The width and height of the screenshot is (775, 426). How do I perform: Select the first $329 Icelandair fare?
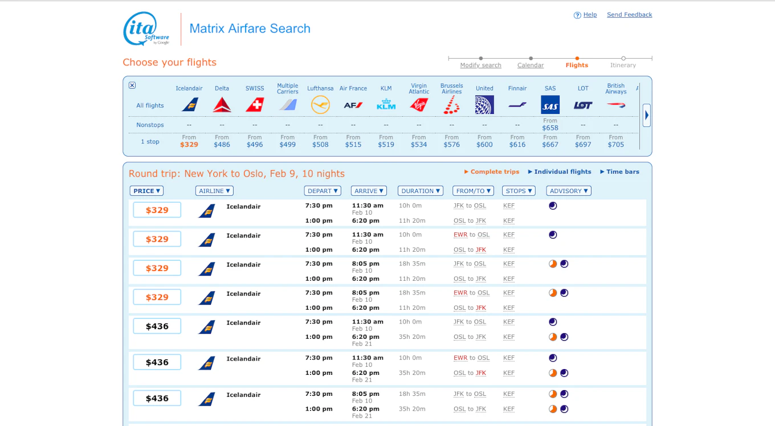pyautogui.click(x=157, y=210)
